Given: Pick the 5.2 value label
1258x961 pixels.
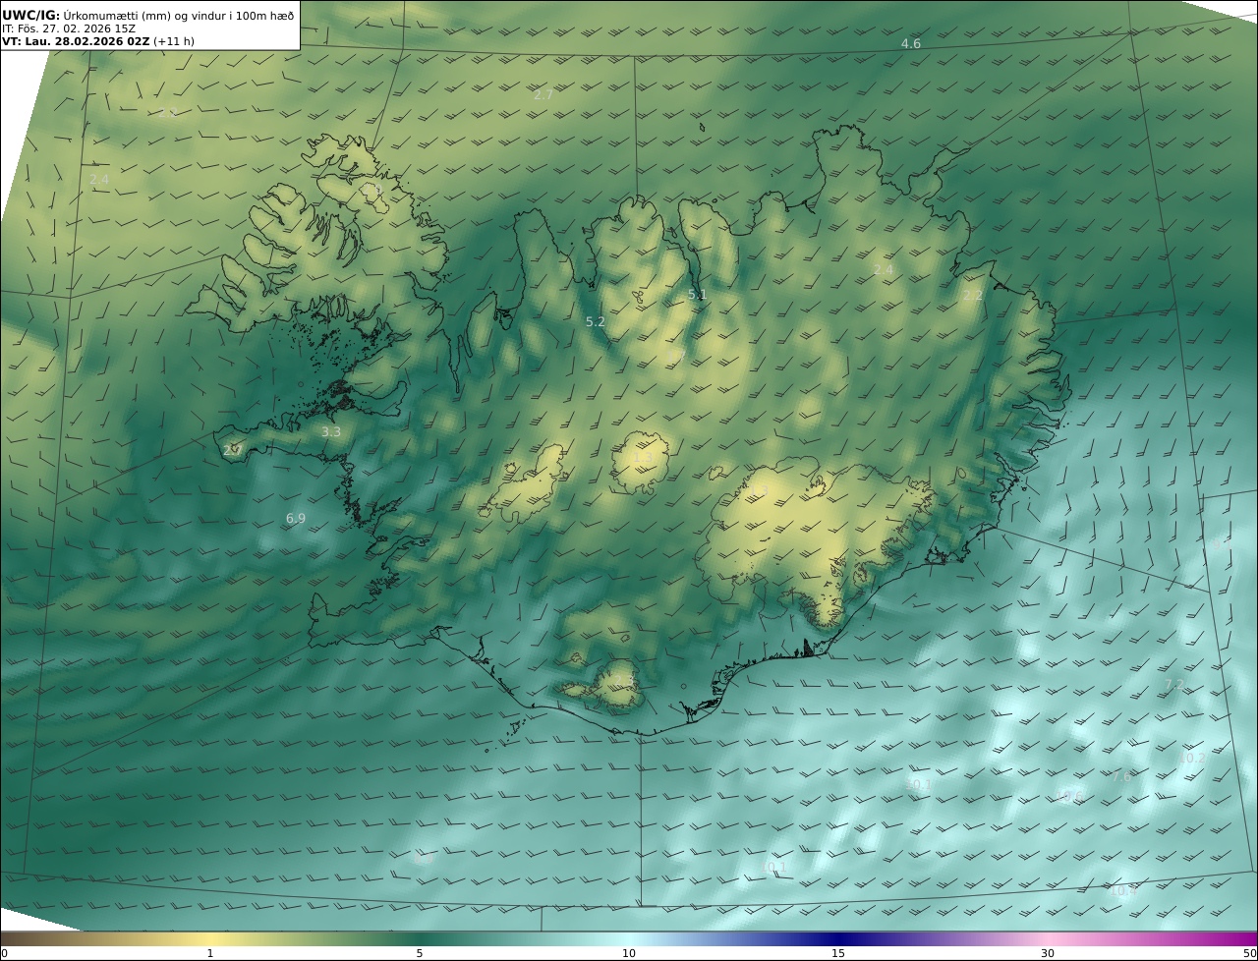Looking at the screenshot, I should pyautogui.click(x=596, y=321).
